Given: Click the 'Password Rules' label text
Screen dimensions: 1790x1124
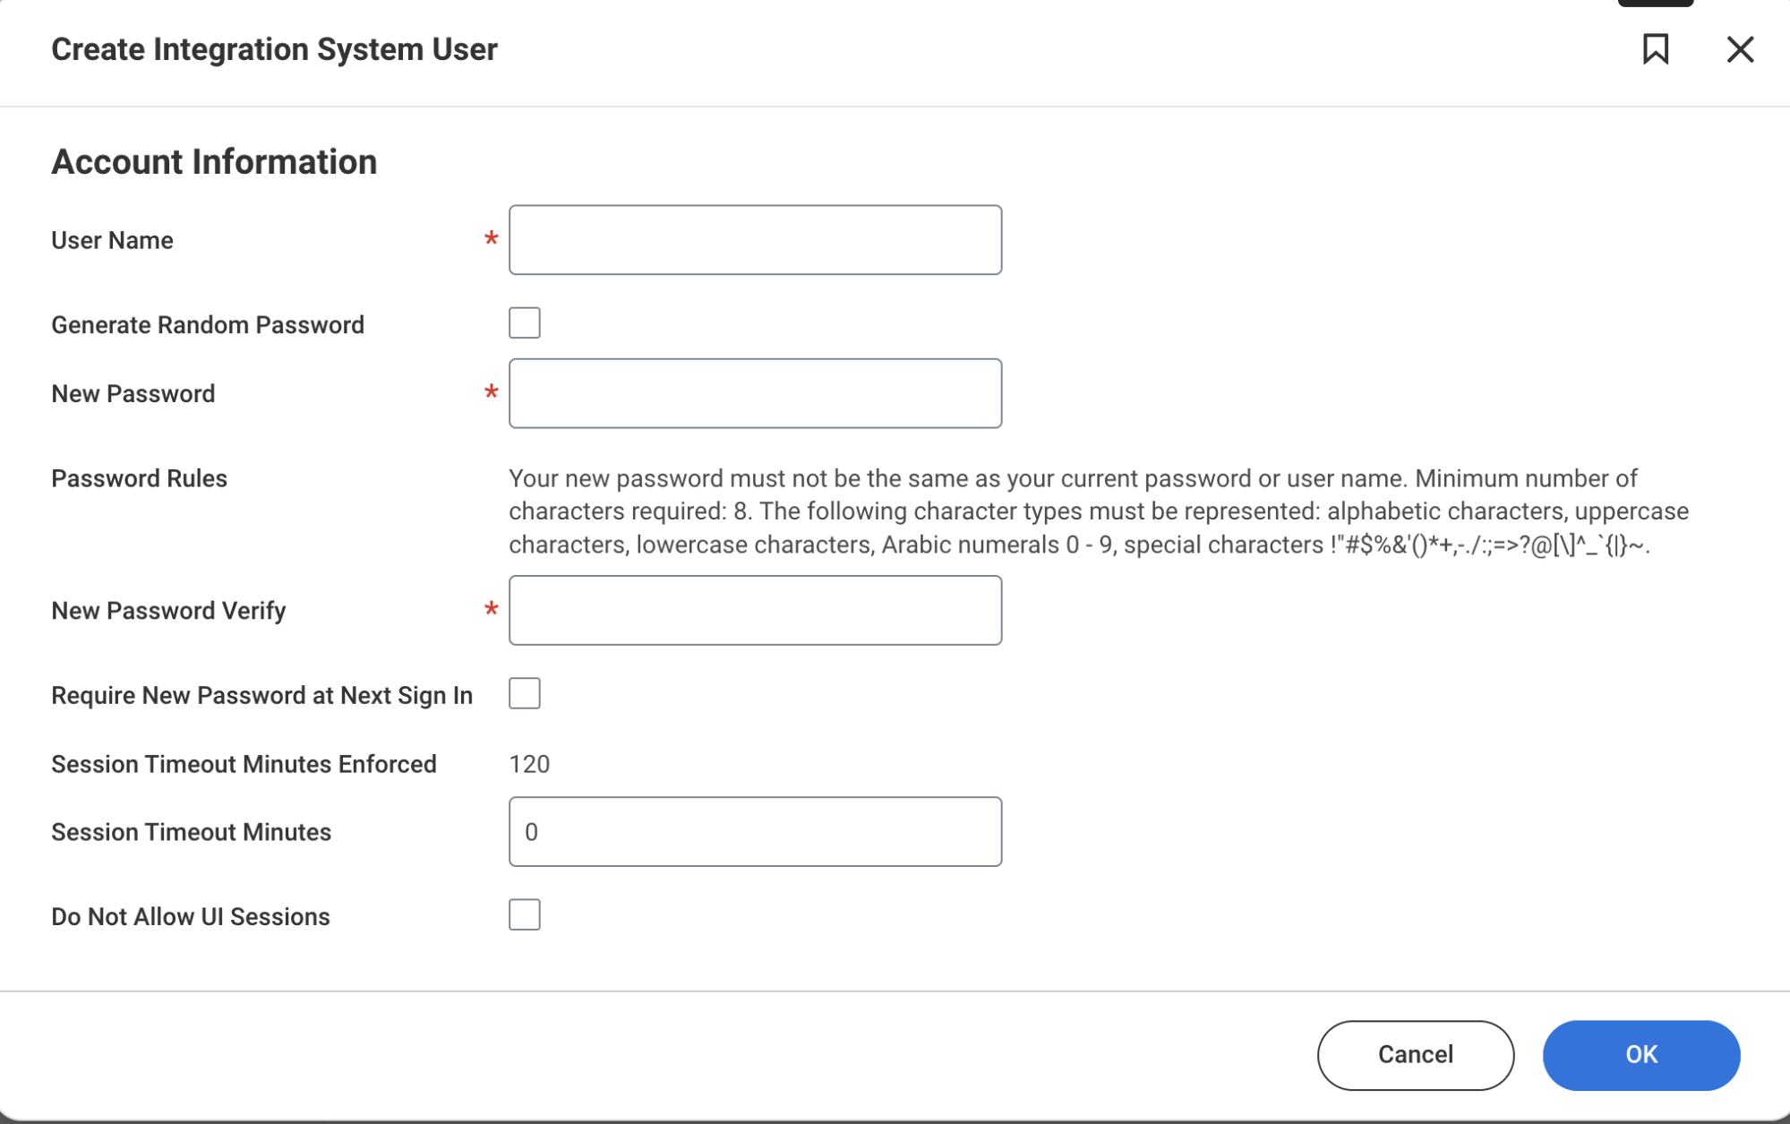Looking at the screenshot, I should pyautogui.click(x=139, y=479).
